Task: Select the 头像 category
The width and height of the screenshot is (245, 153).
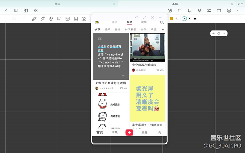Action: [x=144, y=29]
